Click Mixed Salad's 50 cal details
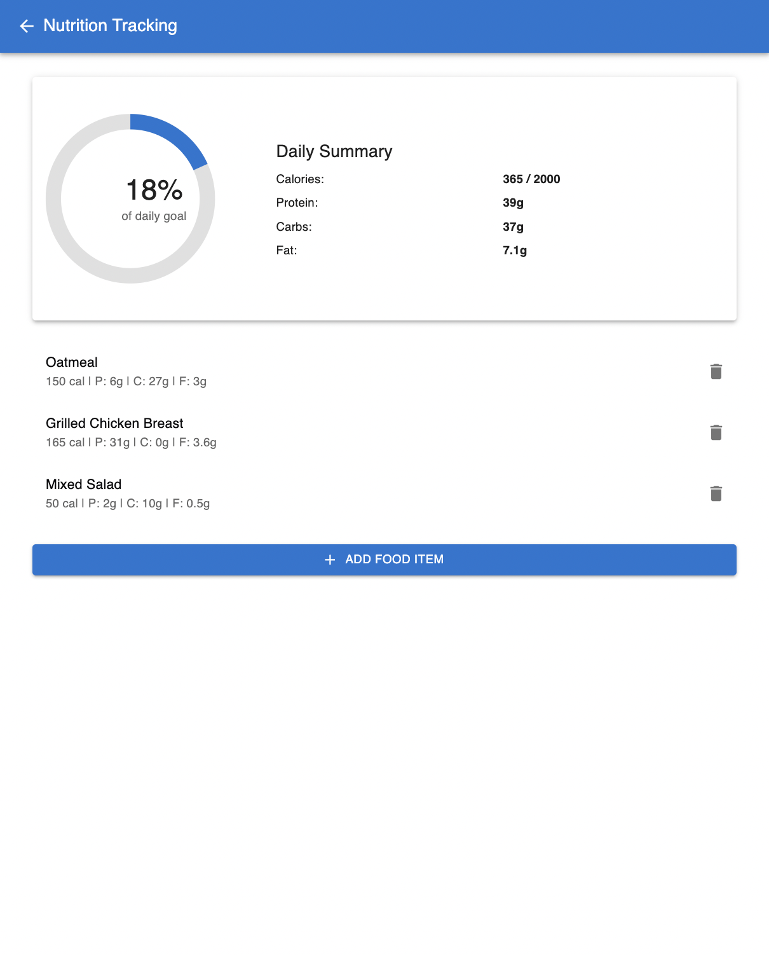 [127, 504]
